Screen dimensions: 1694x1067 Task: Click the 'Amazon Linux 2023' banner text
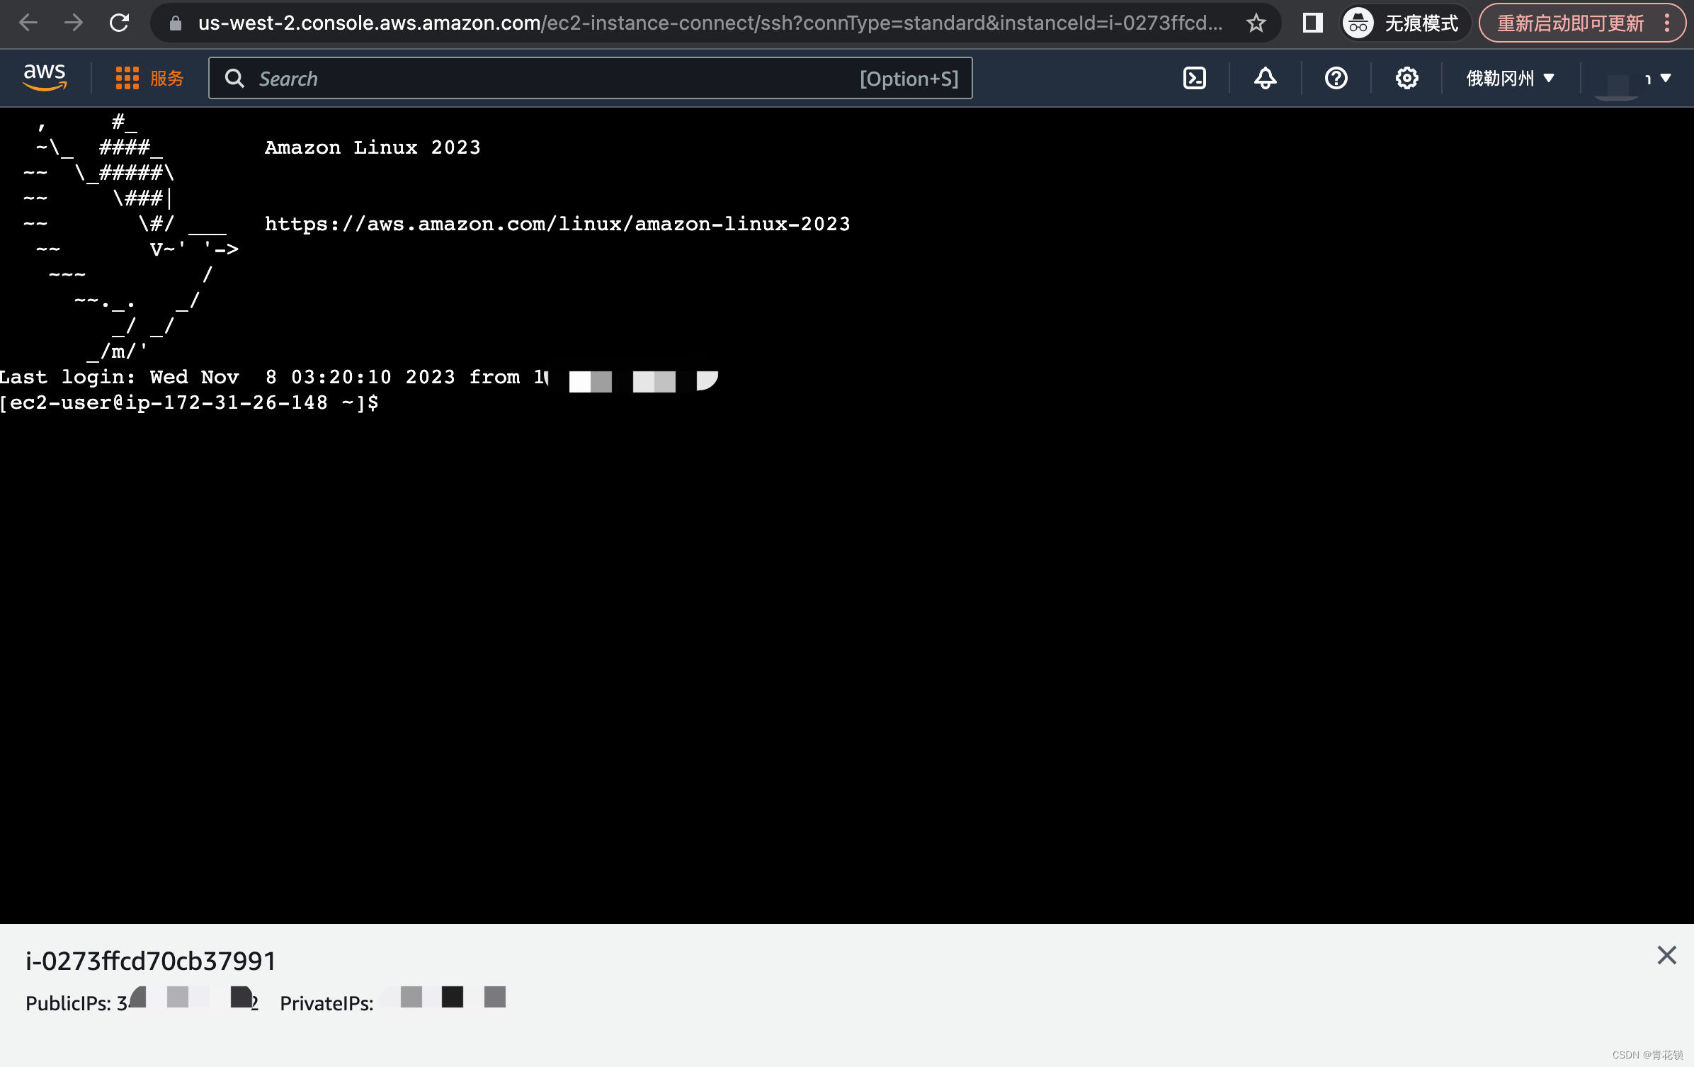click(x=373, y=147)
